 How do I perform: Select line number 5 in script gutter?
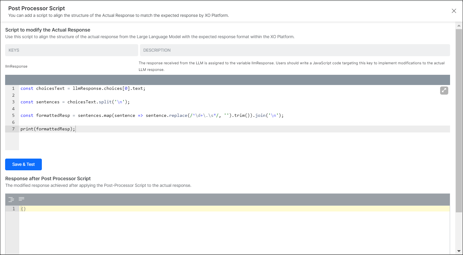pos(13,115)
